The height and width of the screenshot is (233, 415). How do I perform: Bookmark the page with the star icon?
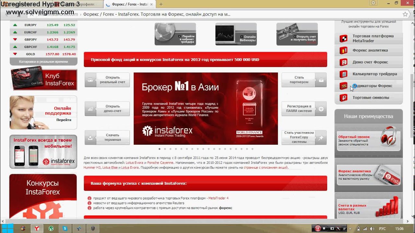pos(405,14)
